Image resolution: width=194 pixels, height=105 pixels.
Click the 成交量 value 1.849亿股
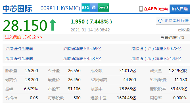(178, 71)
